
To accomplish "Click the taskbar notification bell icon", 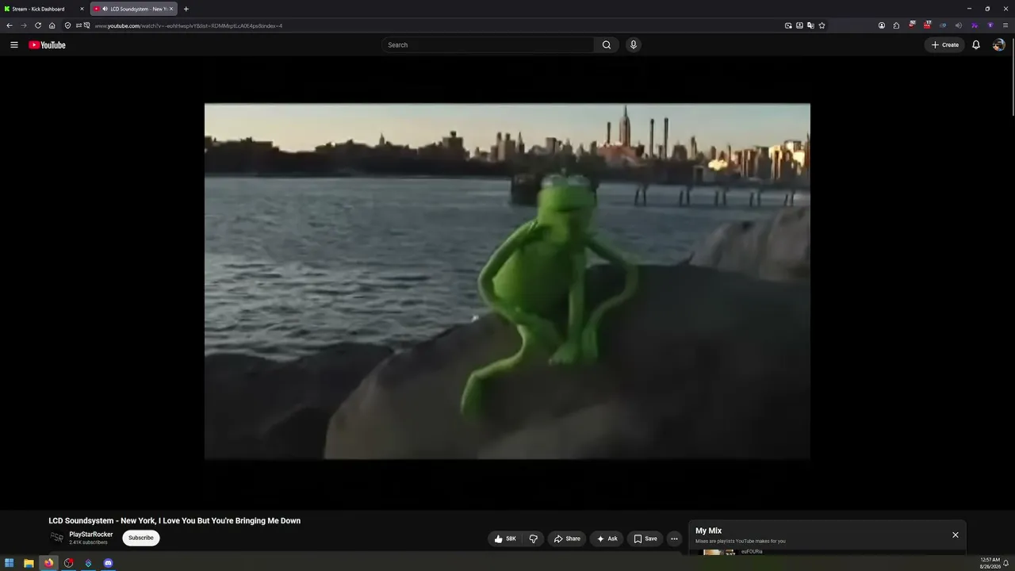I will tap(1006, 563).
